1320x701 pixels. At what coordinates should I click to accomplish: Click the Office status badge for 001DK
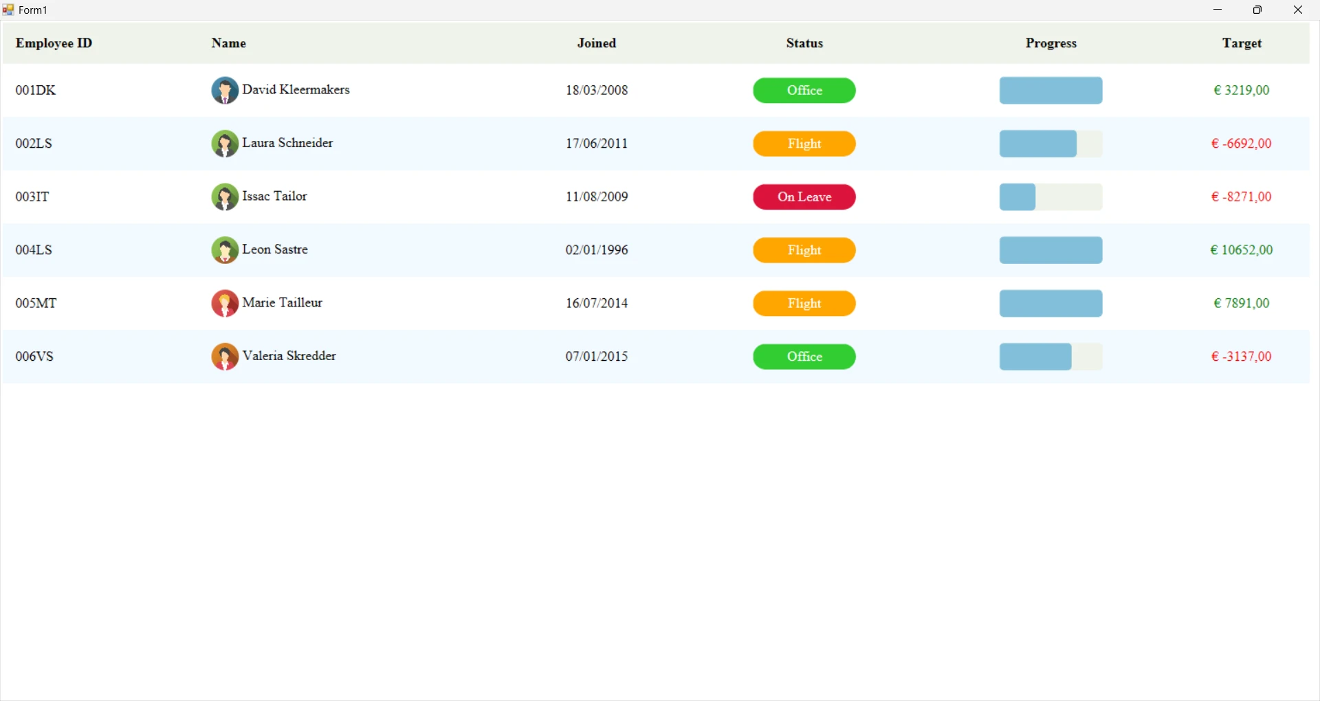click(804, 91)
